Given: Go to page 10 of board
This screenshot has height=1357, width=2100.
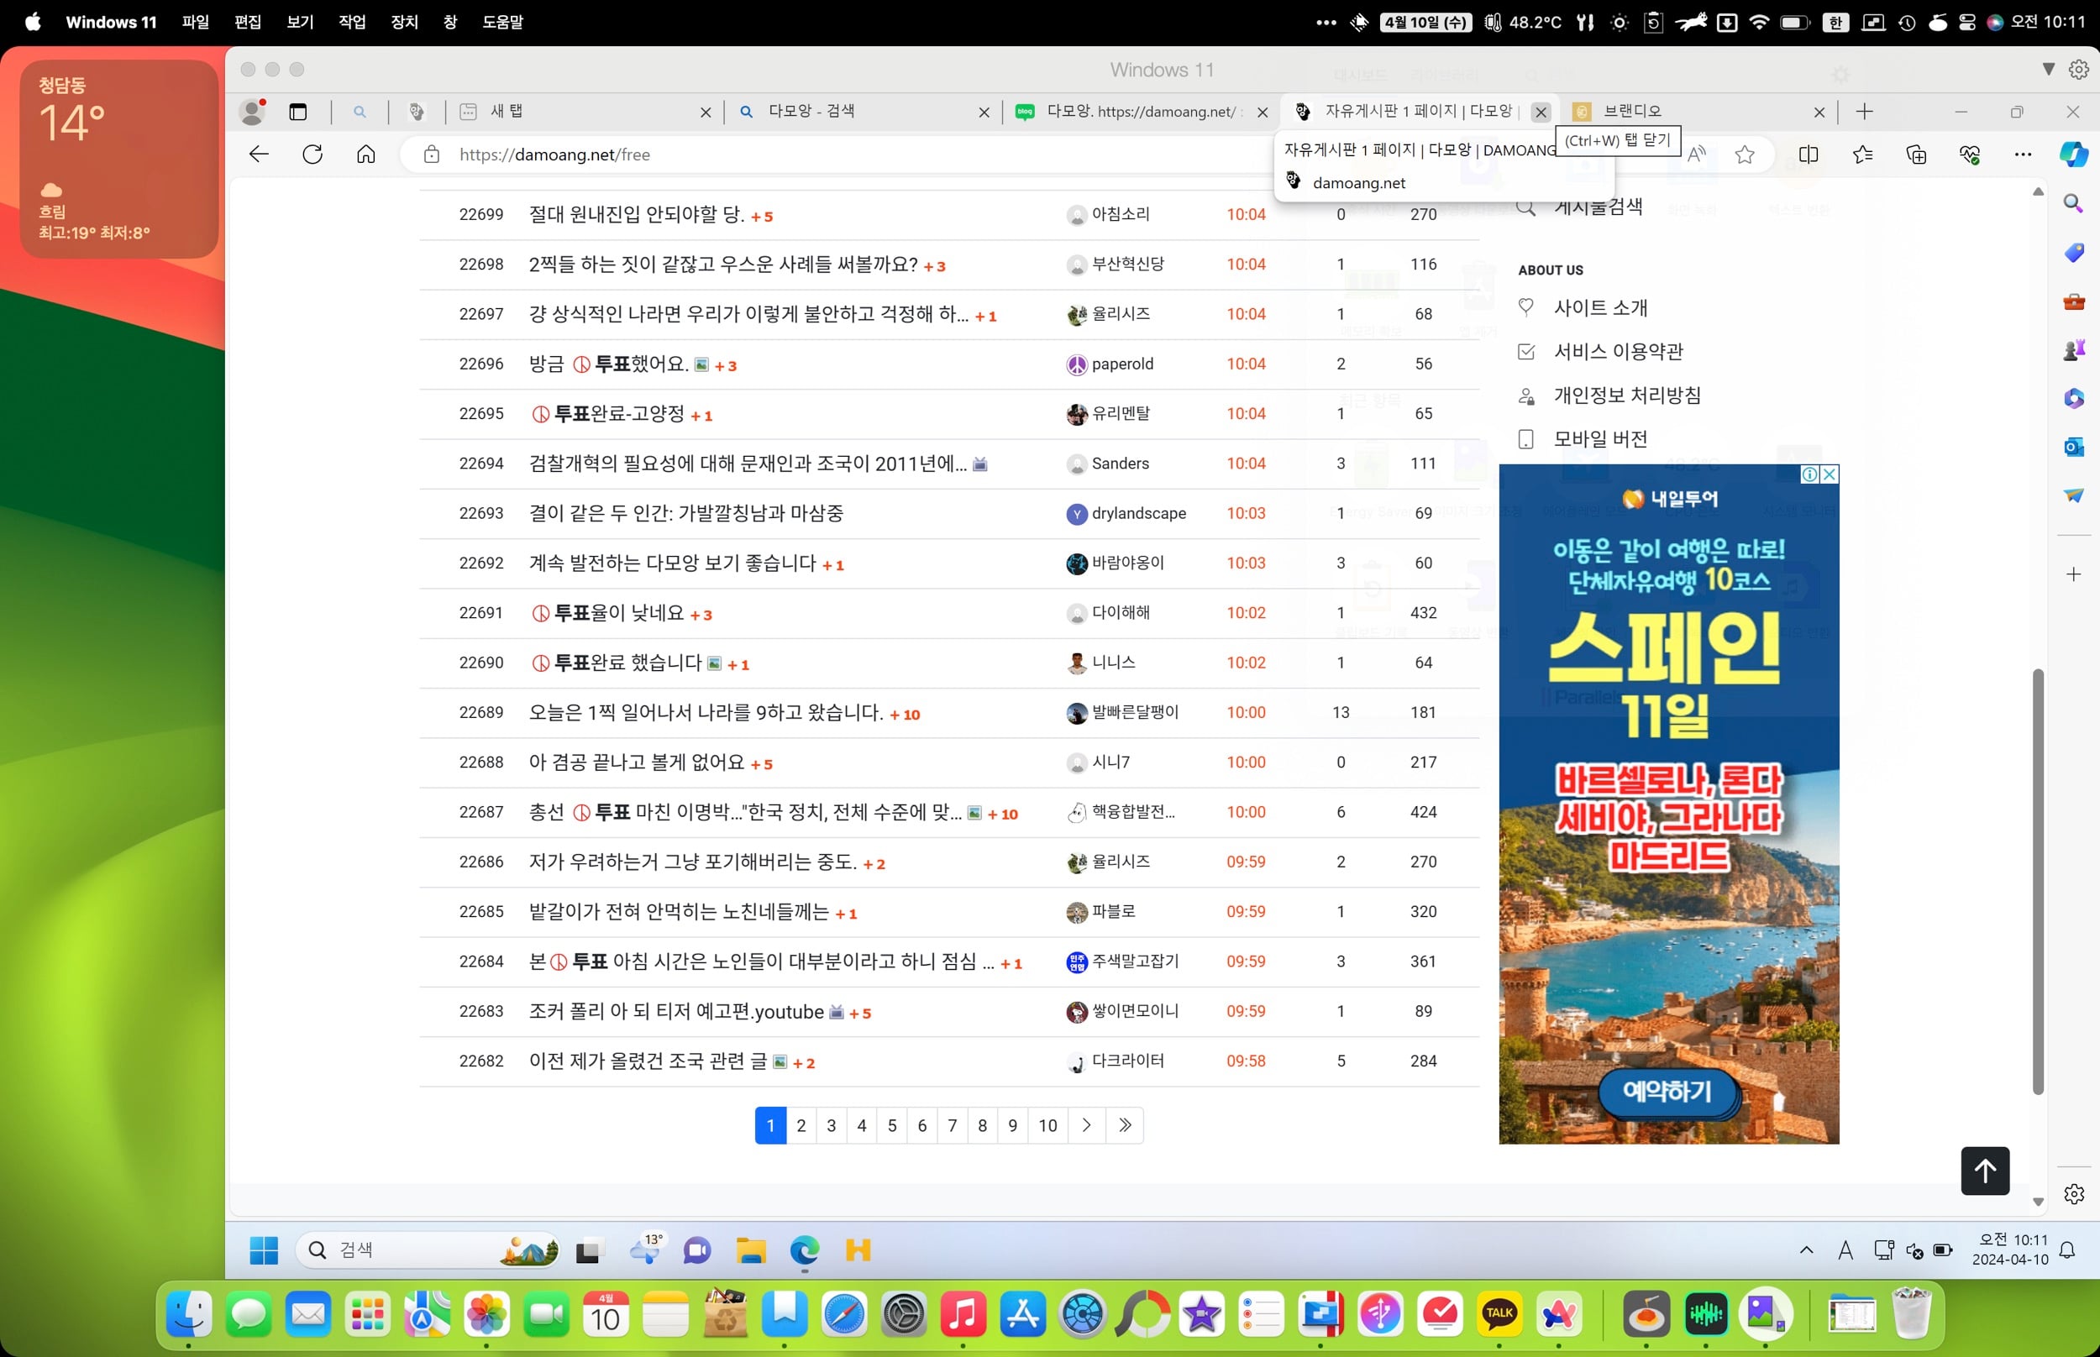Looking at the screenshot, I should point(1047,1125).
